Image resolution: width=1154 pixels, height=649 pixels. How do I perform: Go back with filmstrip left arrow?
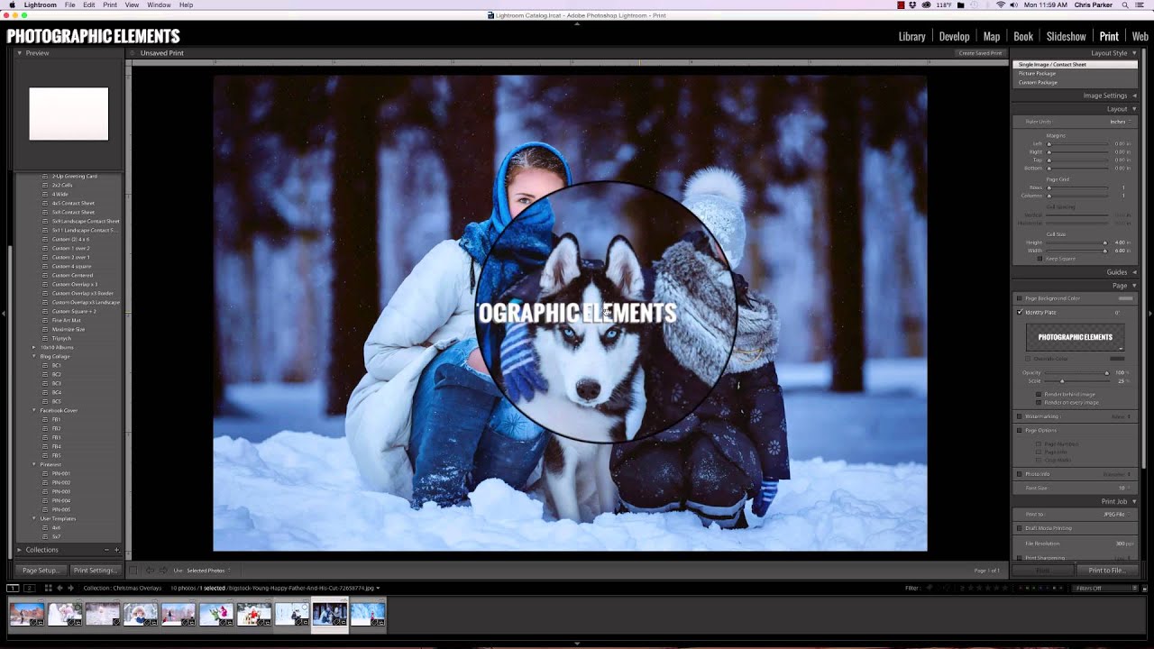coord(60,588)
